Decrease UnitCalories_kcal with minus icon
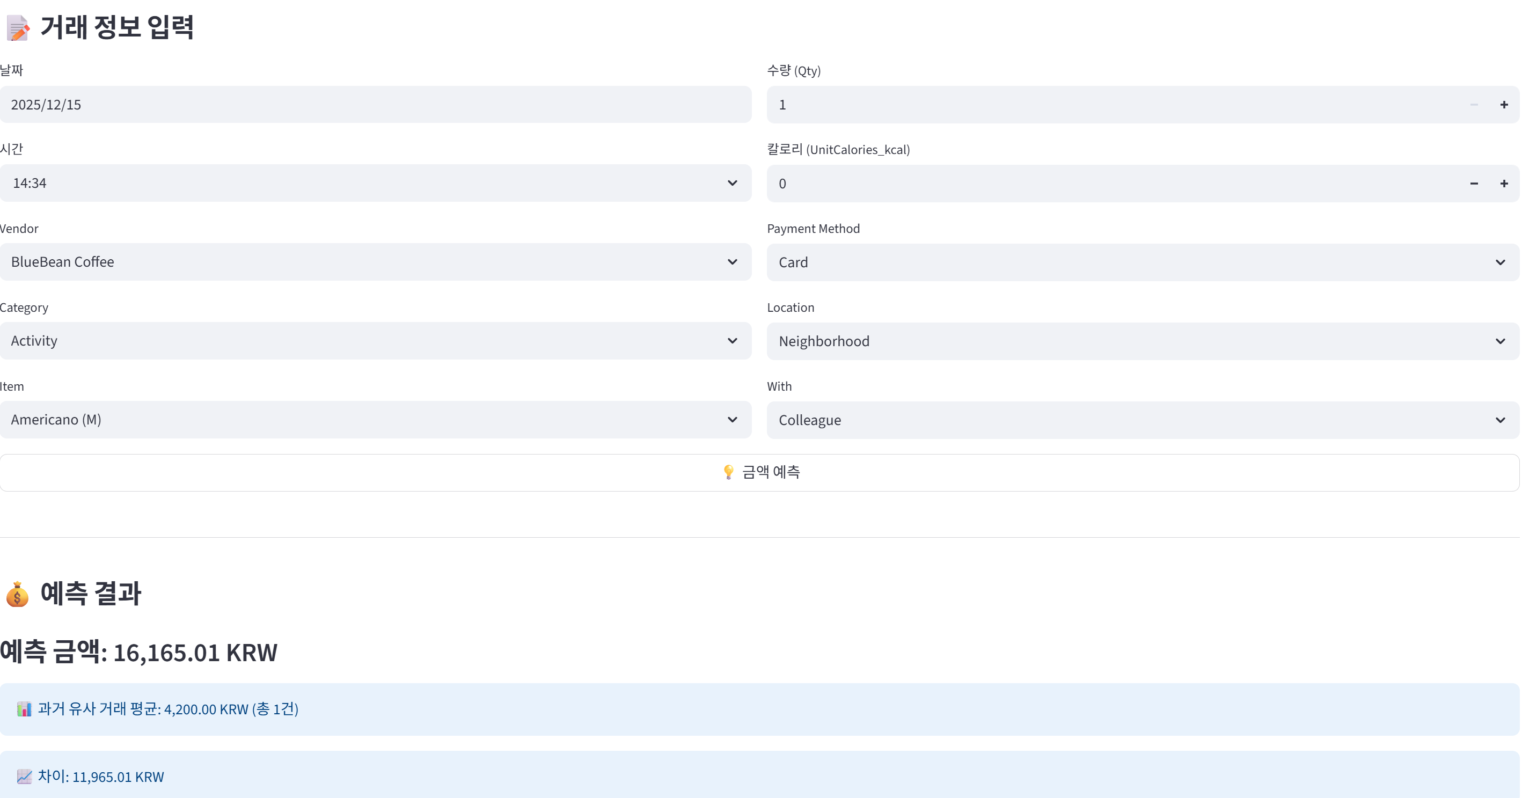1522x798 pixels. click(1474, 184)
